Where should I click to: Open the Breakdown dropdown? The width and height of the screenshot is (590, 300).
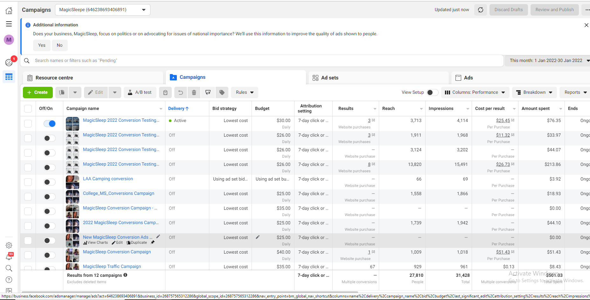tap(534, 92)
